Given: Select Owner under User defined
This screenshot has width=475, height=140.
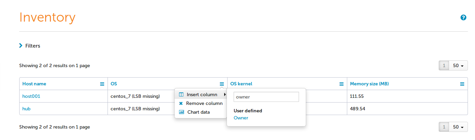Looking at the screenshot, I should [241, 118].
